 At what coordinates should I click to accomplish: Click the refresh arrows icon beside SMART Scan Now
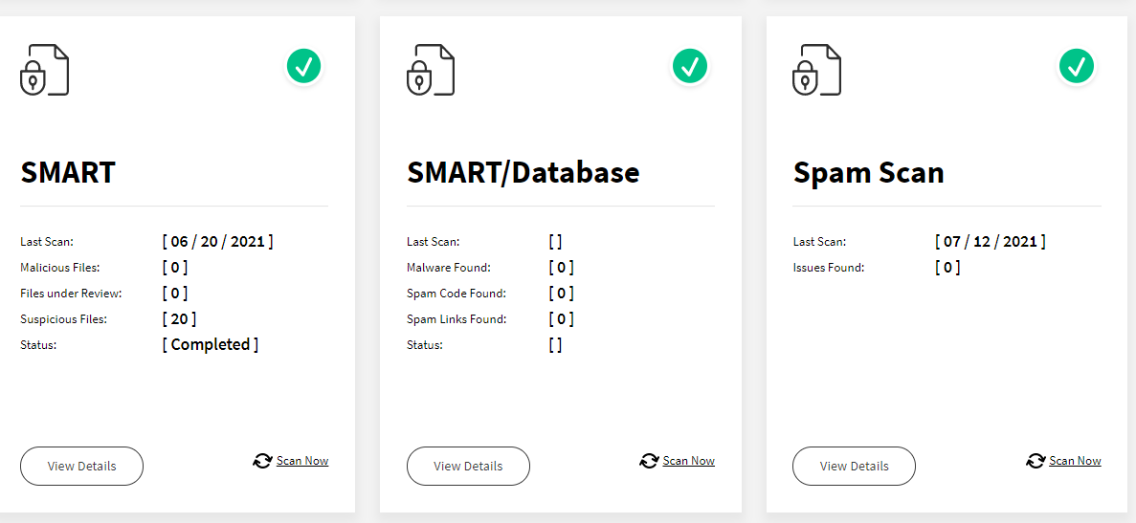pos(262,461)
